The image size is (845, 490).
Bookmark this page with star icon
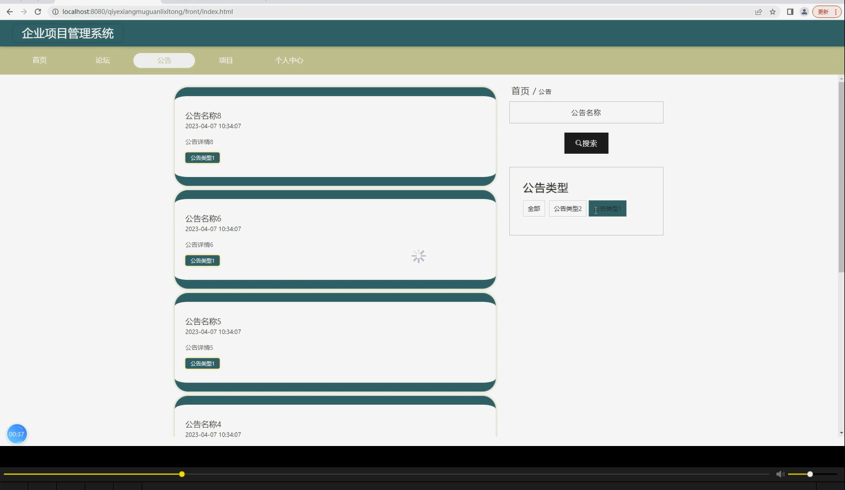pyautogui.click(x=773, y=12)
